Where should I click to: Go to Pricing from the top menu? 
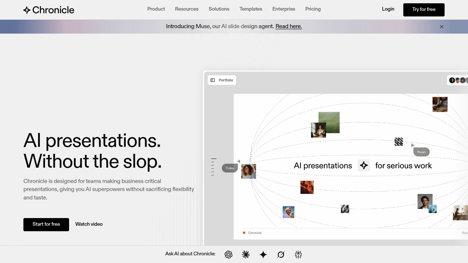pos(313,9)
